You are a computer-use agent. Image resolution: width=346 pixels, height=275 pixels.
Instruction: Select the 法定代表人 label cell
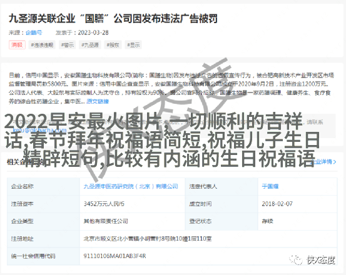221,186
